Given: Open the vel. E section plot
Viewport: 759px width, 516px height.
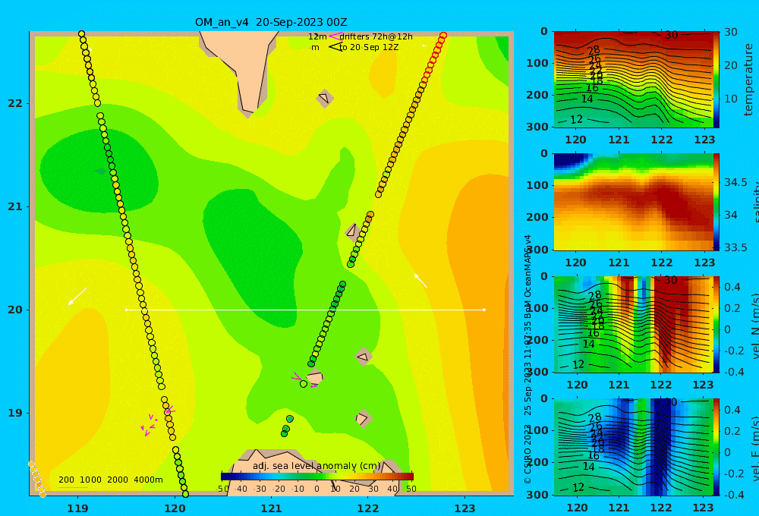Looking at the screenshot, I should [634, 447].
